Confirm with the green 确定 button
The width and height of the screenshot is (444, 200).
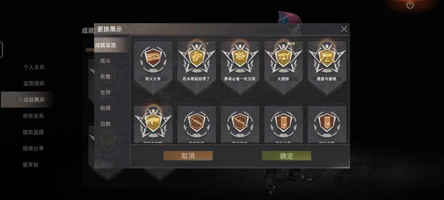286,156
